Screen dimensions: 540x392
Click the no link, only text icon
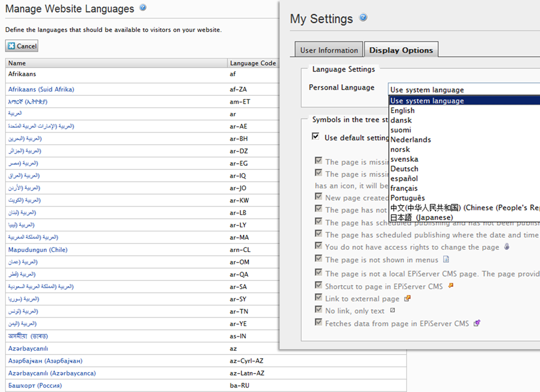click(x=392, y=310)
